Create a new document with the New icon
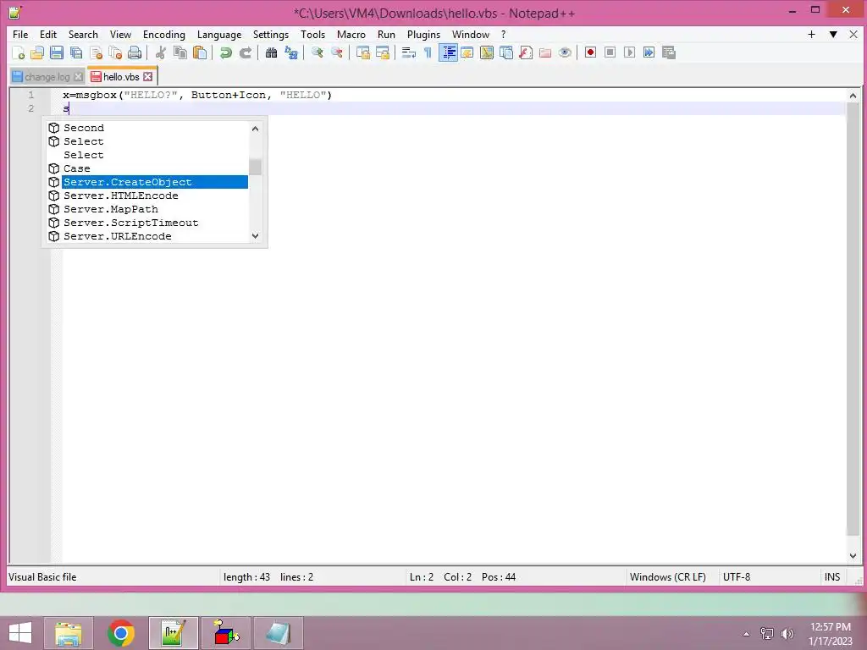The height and width of the screenshot is (650, 867). click(19, 52)
